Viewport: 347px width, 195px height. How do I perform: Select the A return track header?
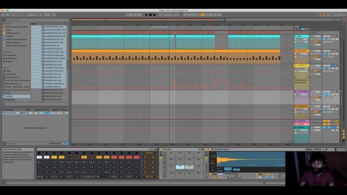[301, 121]
